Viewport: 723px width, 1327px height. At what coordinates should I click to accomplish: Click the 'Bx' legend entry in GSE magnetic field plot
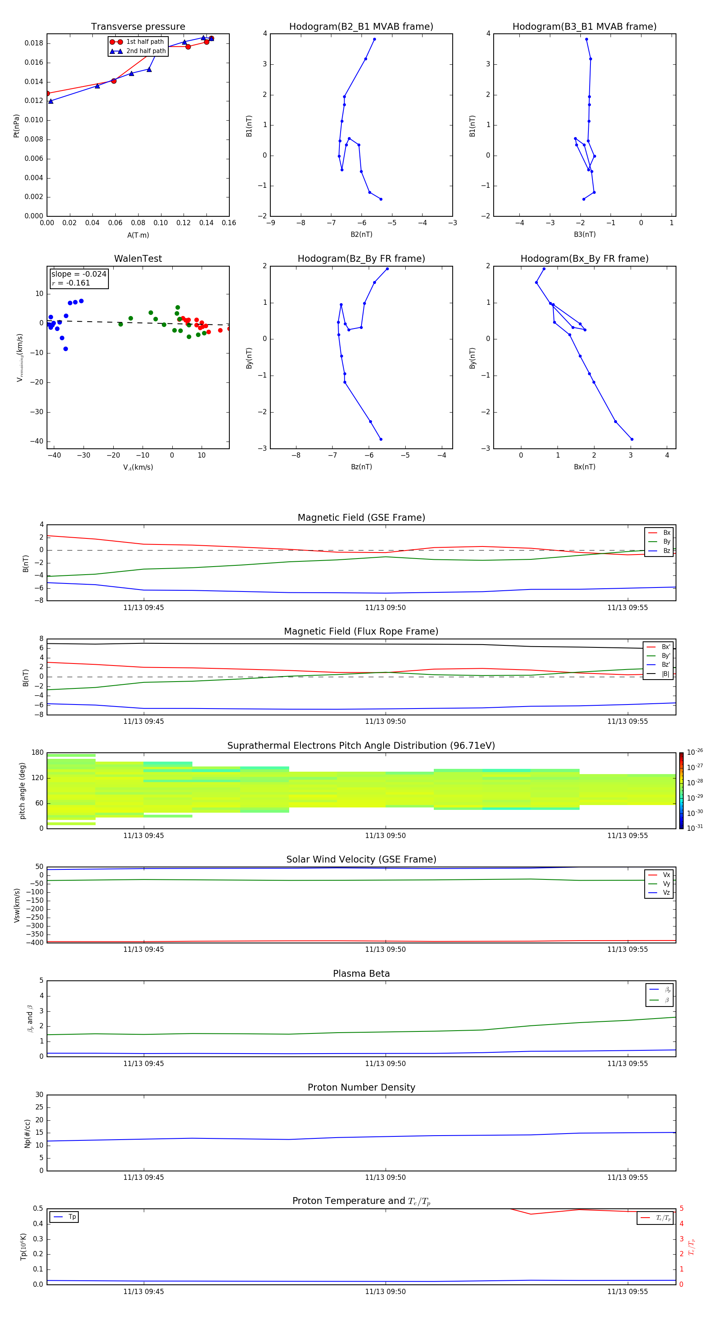[659, 533]
